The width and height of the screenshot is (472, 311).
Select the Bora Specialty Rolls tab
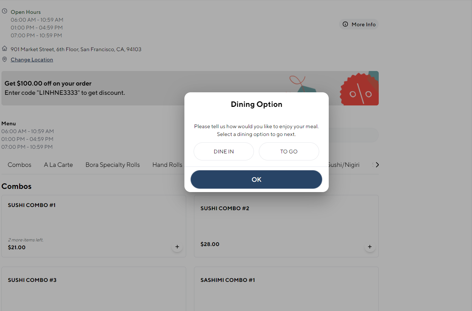tap(112, 165)
